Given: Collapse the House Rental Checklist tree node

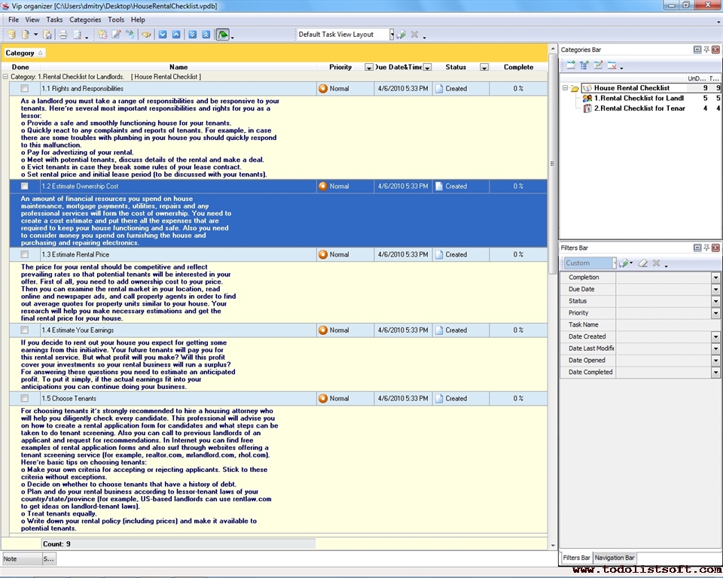Looking at the screenshot, I should tap(565, 88).
